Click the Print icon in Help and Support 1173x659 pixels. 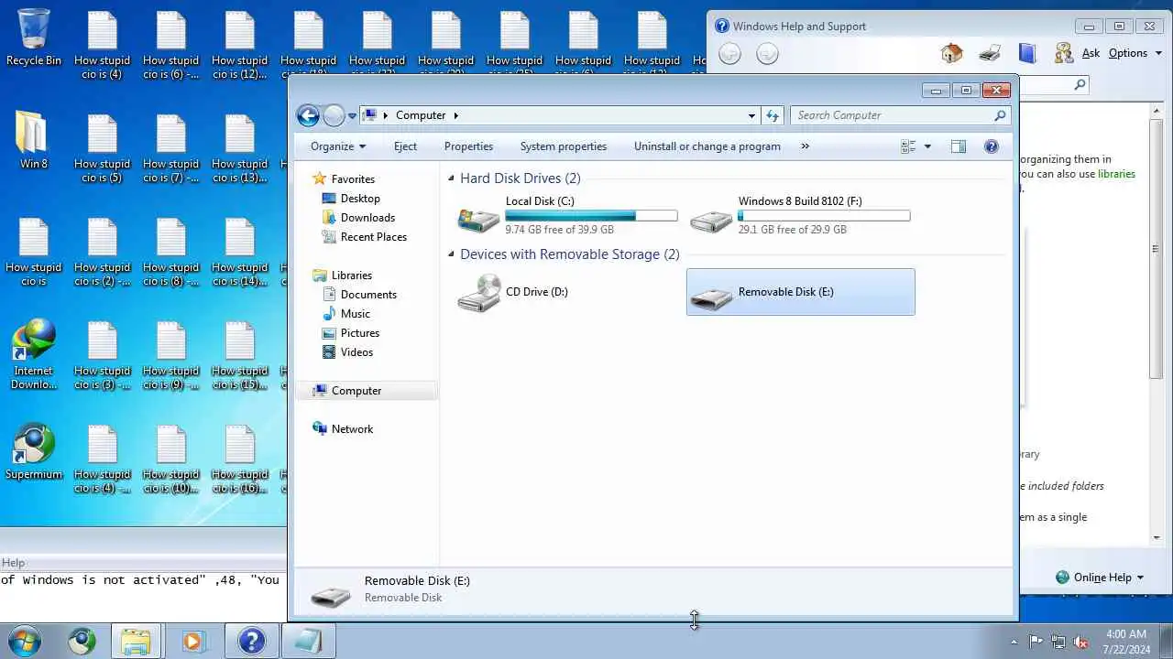click(990, 53)
